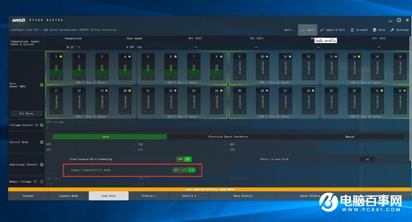Open Settings via the gear icon

tap(392, 30)
